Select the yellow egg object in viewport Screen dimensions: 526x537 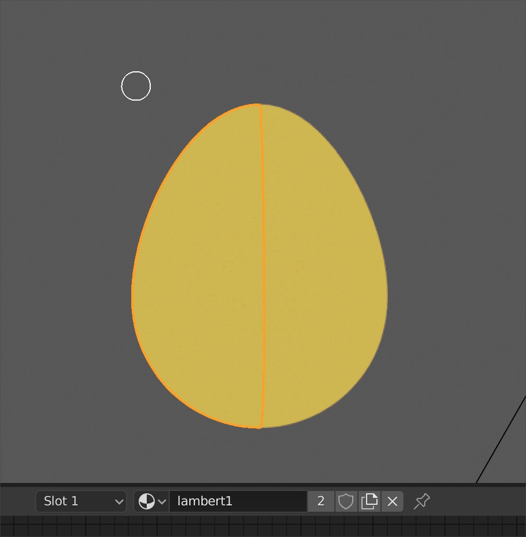point(260,266)
